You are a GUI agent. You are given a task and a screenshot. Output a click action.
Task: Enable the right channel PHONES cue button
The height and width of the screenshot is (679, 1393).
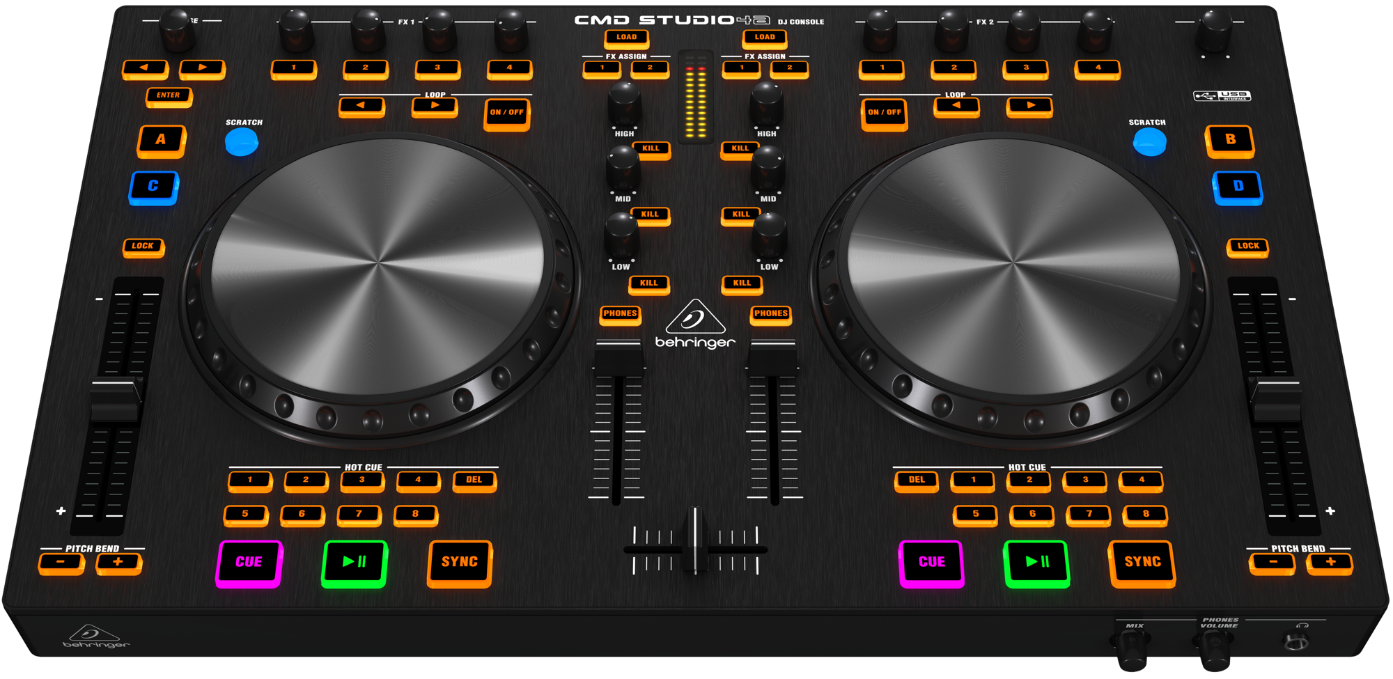770,314
